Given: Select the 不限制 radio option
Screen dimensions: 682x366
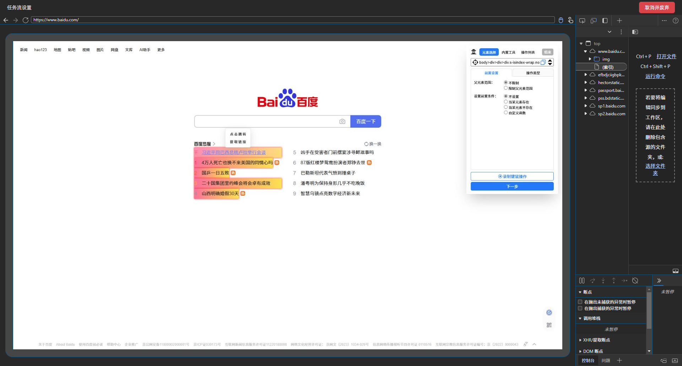Looking at the screenshot, I should [x=506, y=83].
